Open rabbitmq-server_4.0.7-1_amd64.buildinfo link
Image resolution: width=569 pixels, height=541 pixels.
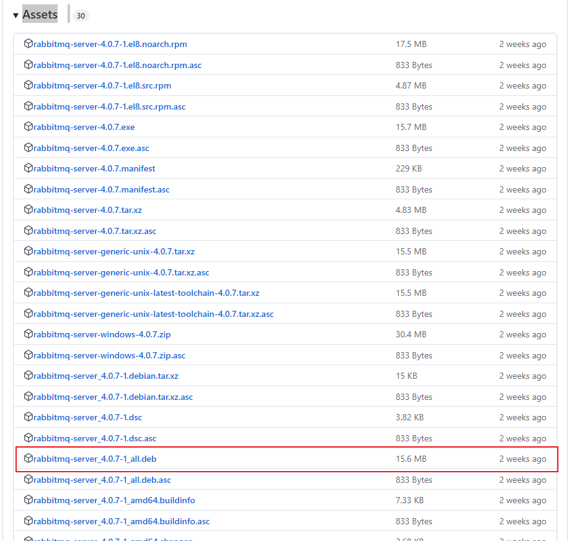point(114,500)
